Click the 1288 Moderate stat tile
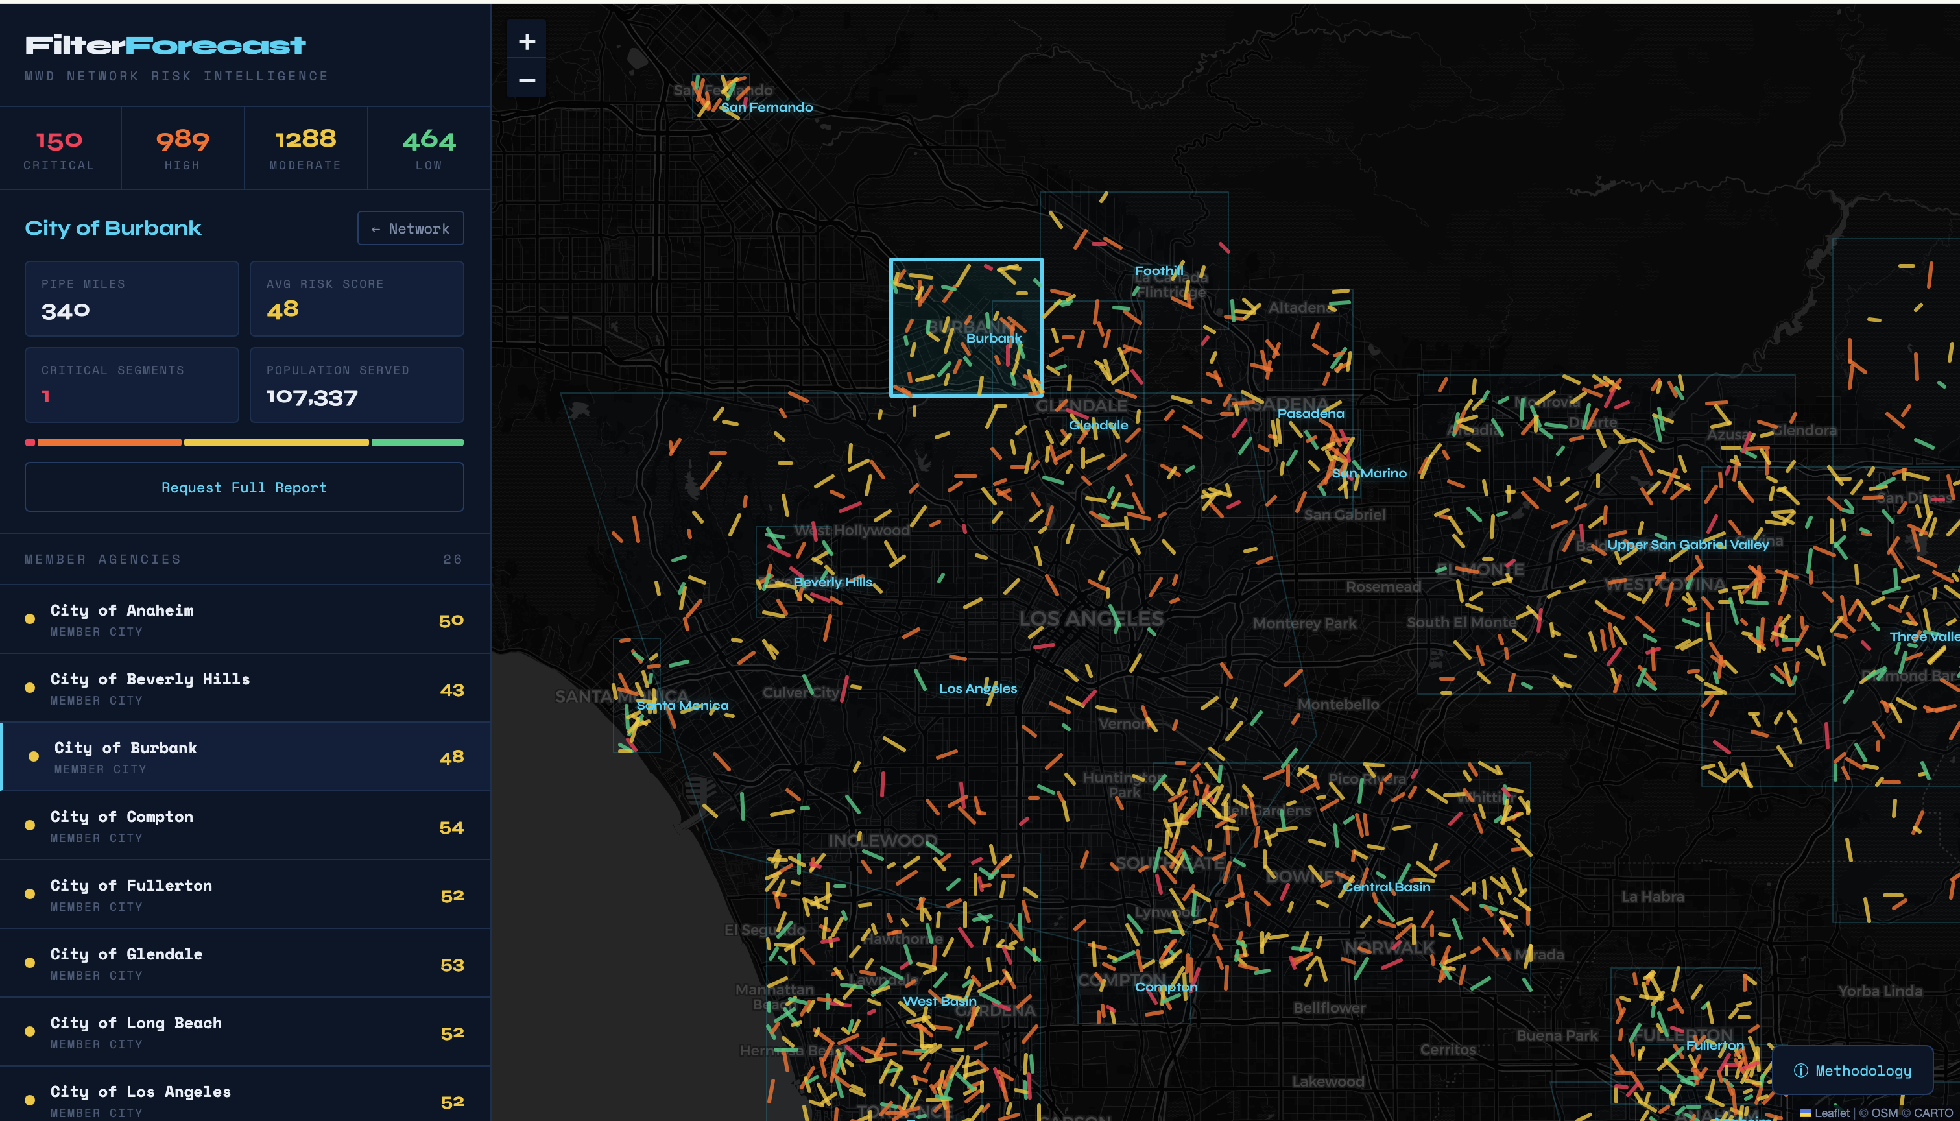This screenshot has height=1121, width=1960. tap(305, 149)
